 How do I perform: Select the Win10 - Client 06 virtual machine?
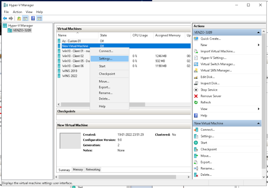73,66
